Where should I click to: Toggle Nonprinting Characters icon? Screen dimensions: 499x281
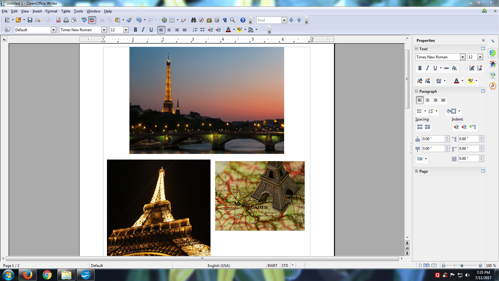click(x=225, y=20)
